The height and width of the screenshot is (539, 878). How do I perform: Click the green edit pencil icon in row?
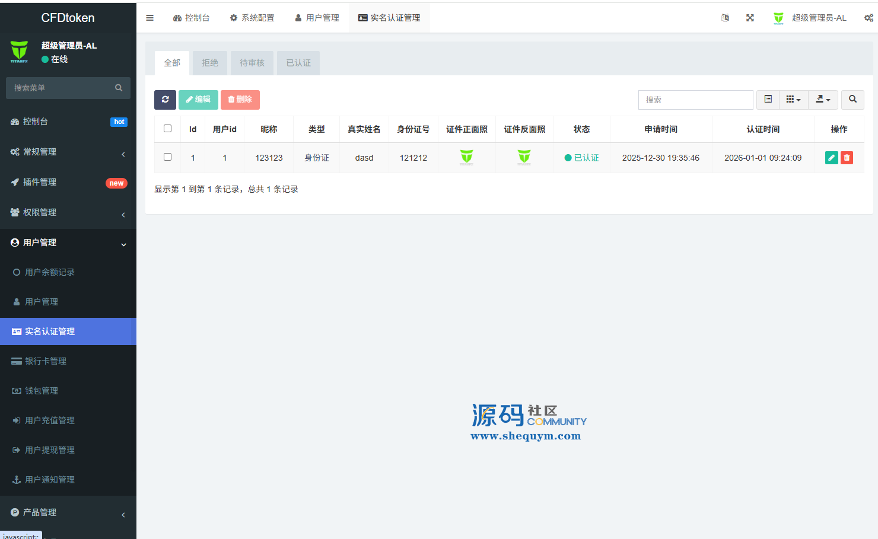click(x=831, y=158)
